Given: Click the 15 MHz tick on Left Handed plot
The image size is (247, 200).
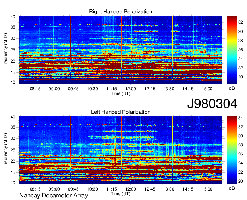Looking at the screenshot, I should (13, 172).
